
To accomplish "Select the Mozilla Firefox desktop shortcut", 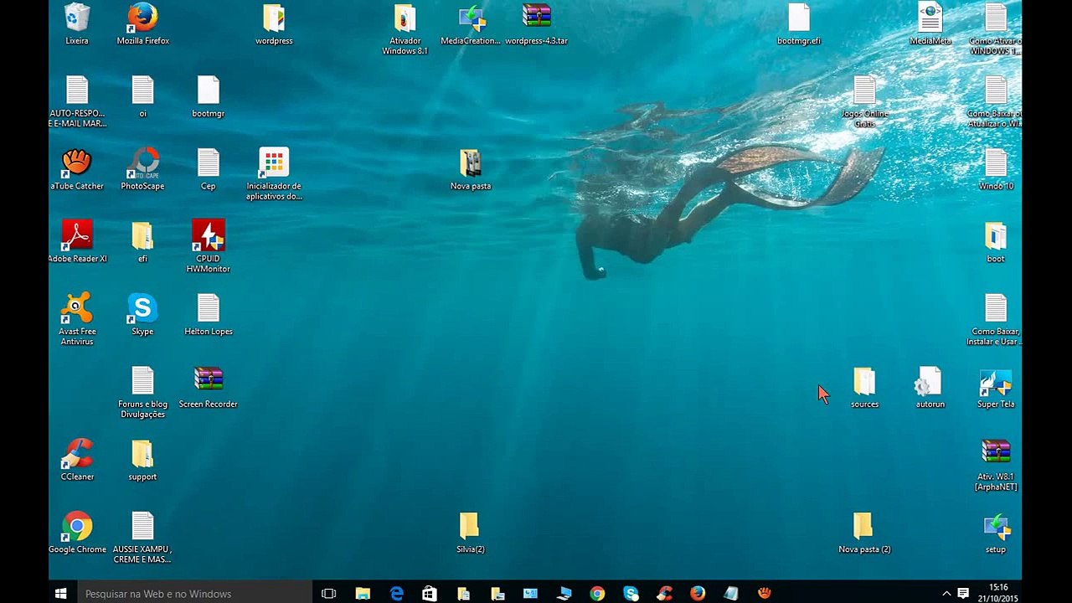I will 142,23.
